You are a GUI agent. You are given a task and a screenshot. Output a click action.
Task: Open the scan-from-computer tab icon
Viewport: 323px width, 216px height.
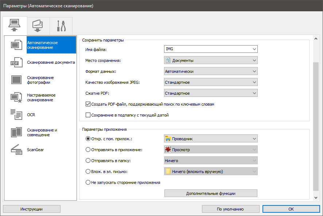coord(15,26)
